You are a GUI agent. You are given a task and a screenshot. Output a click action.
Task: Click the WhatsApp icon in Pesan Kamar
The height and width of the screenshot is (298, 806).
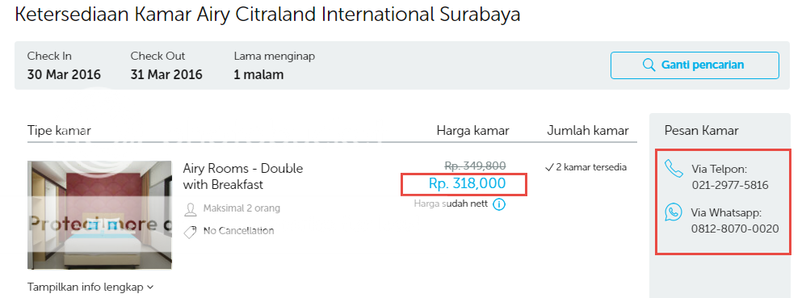[x=674, y=212]
